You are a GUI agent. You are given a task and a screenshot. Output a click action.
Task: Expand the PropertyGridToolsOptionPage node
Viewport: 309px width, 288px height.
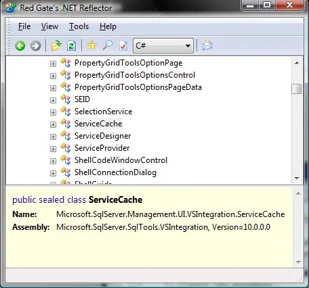tap(53, 64)
